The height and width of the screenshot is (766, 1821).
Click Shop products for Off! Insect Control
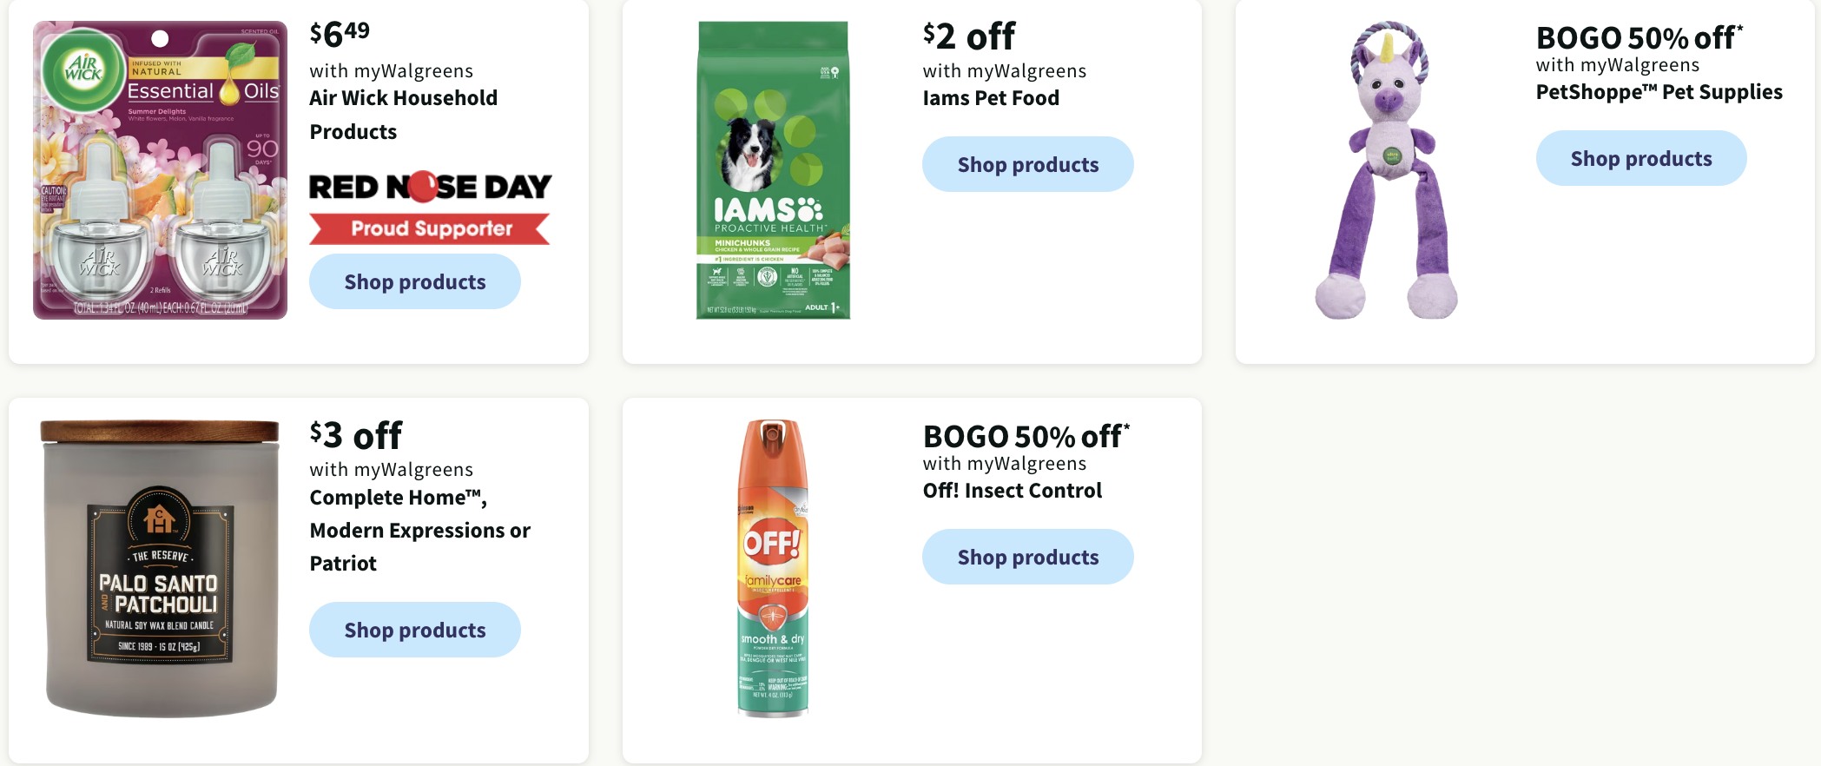pos(1027,557)
